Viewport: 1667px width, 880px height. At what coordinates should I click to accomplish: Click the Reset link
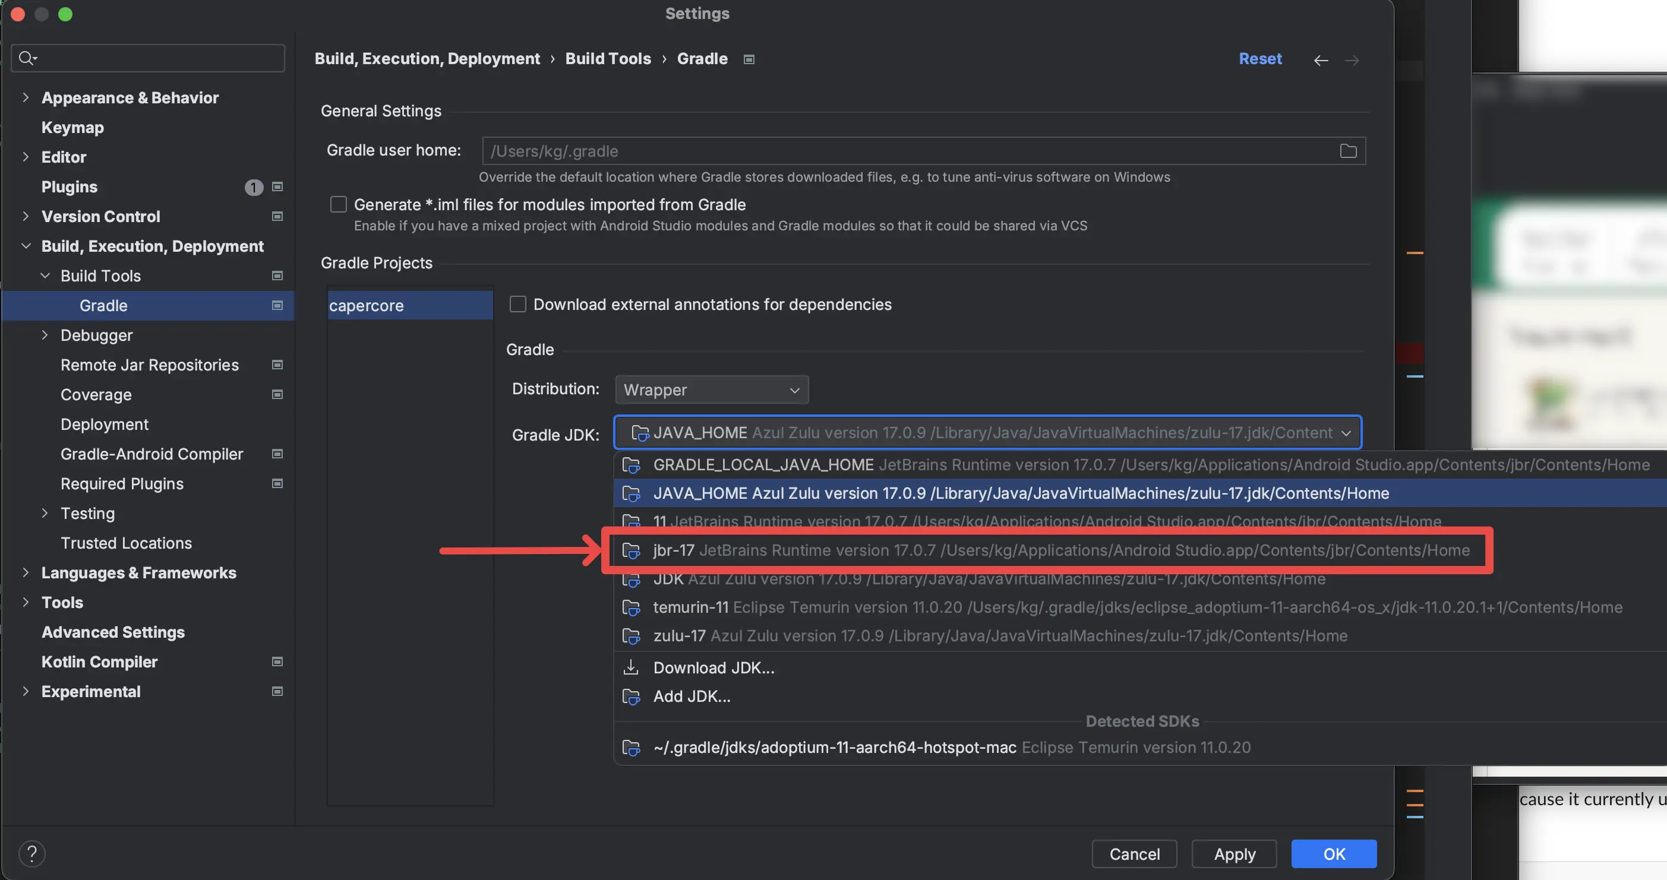(1259, 59)
